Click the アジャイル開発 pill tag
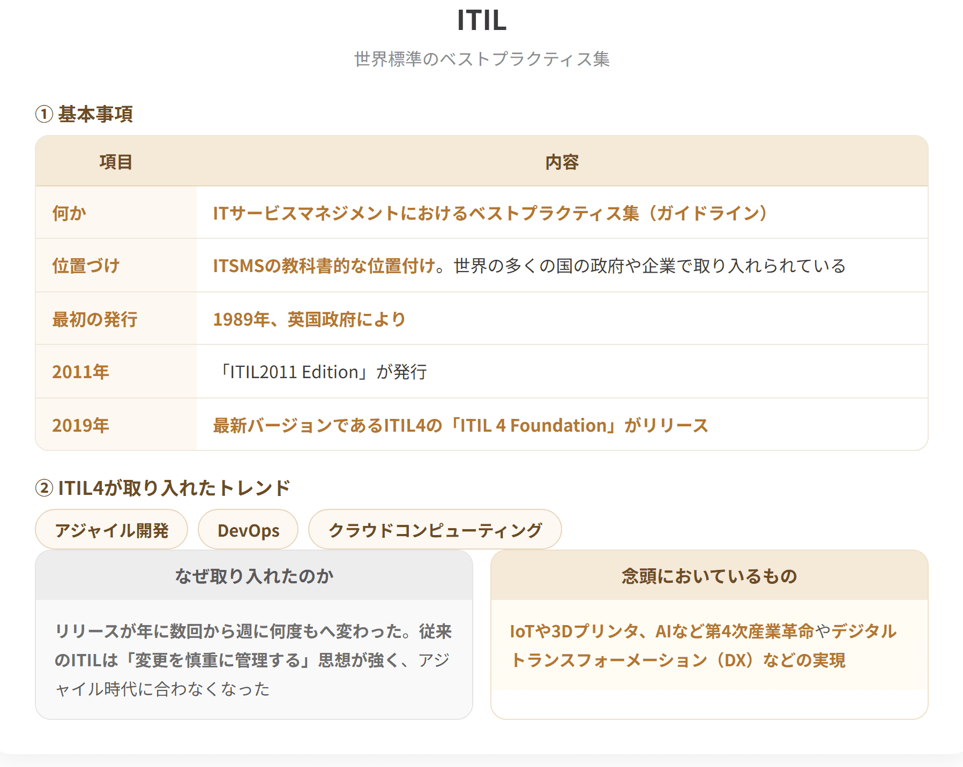Viewport: 963px width, 767px height. (111, 530)
